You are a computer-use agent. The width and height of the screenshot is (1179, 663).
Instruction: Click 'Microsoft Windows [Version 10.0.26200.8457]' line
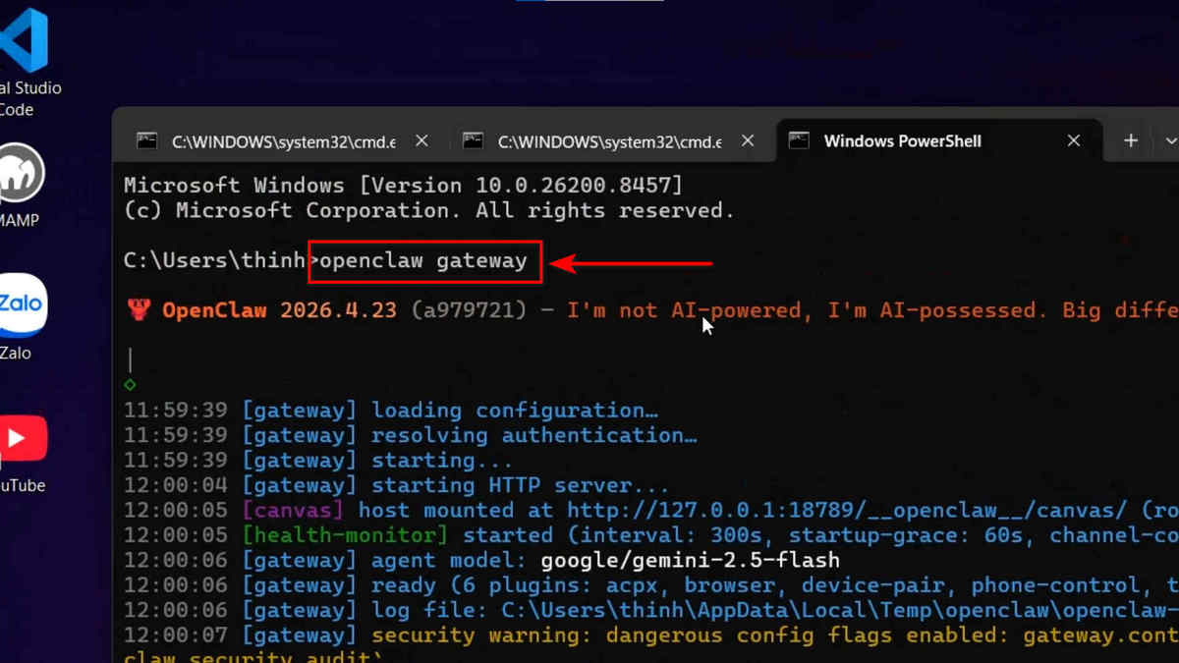403,185
